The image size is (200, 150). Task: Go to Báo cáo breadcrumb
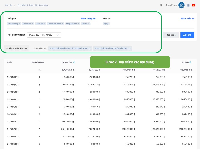click(9, 5)
